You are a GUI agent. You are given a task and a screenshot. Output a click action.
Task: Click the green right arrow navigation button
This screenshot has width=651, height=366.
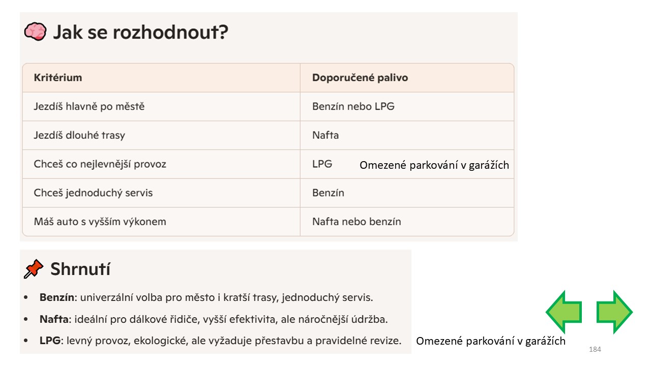[x=614, y=312]
